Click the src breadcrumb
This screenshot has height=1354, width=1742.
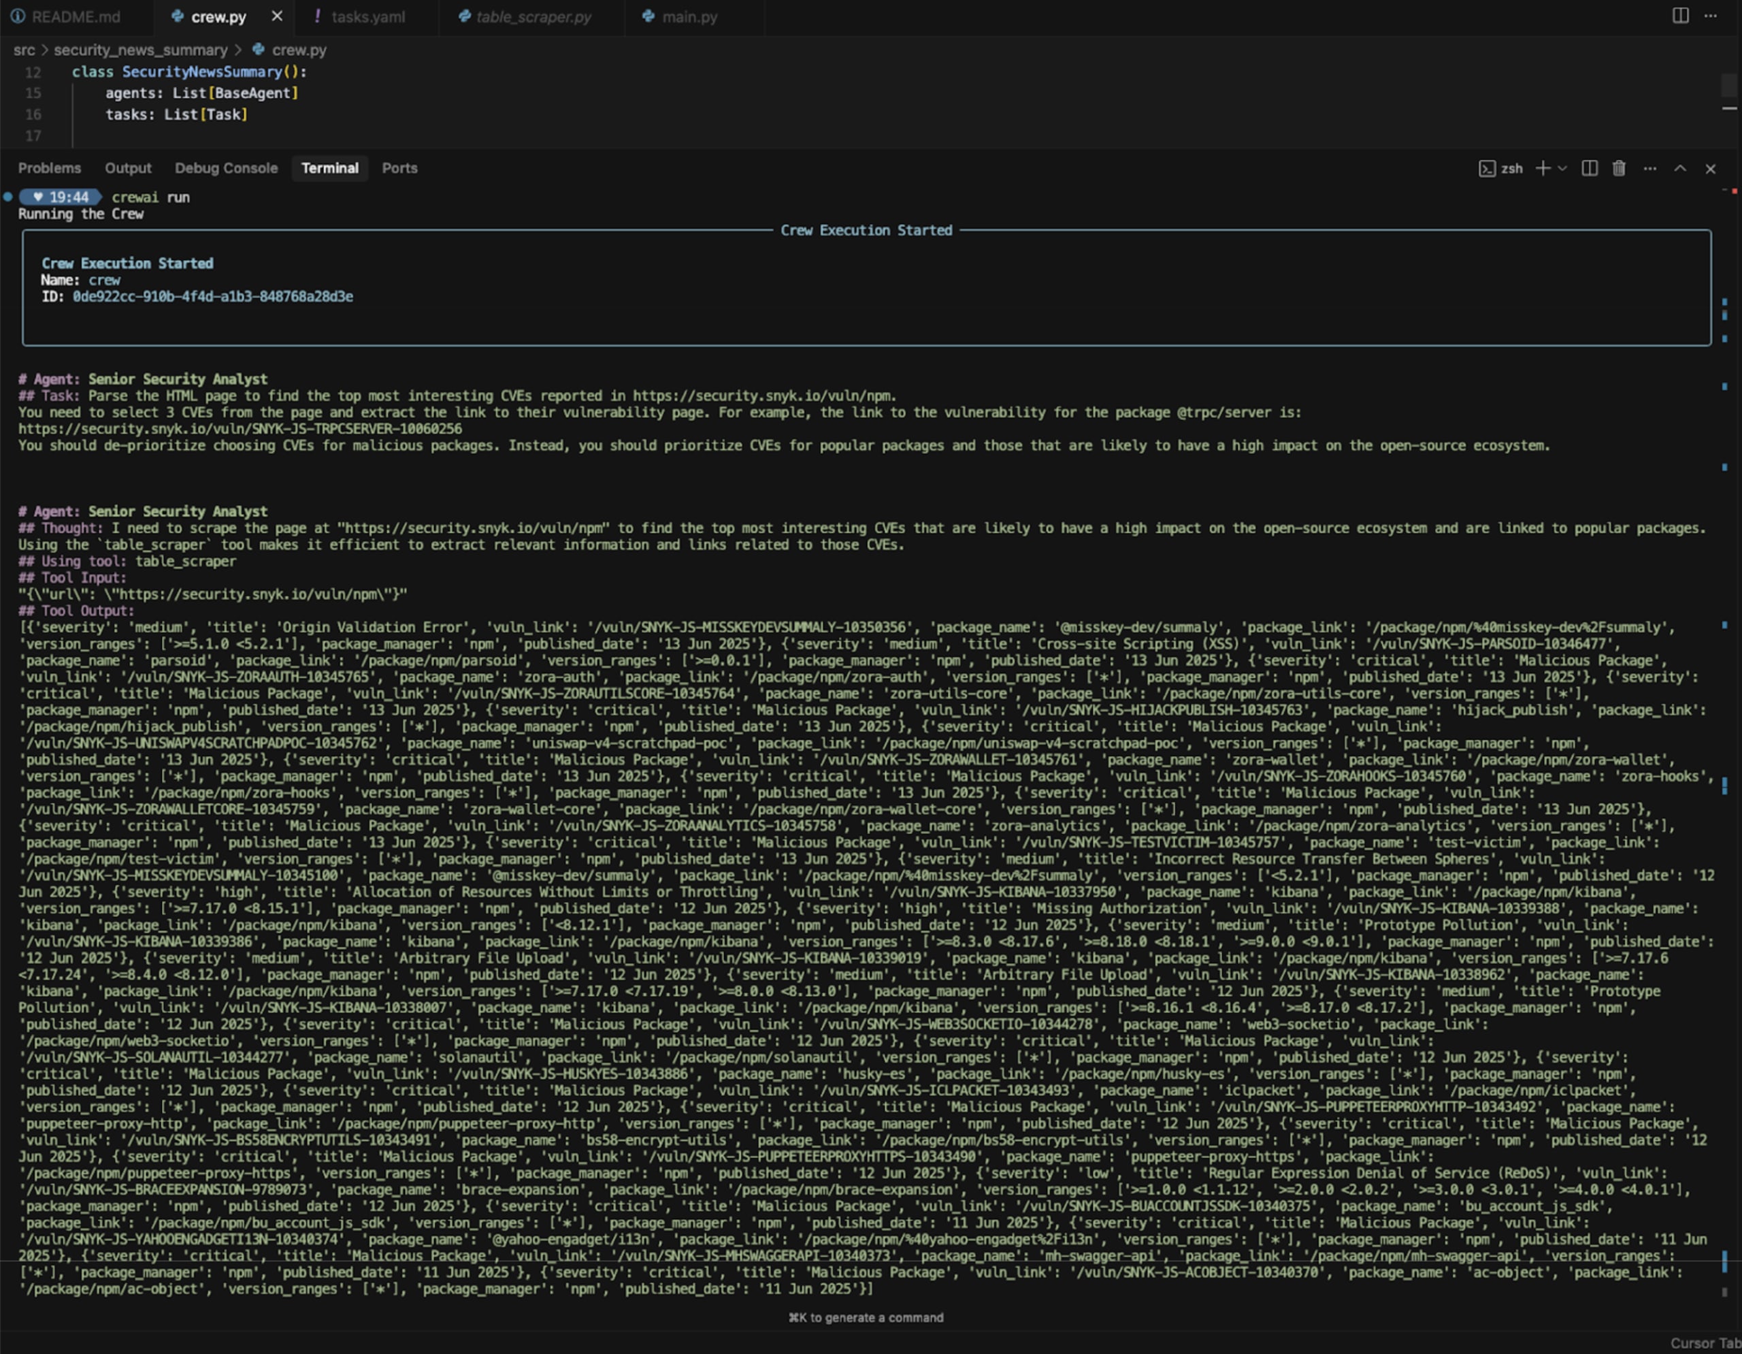click(24, 50)
